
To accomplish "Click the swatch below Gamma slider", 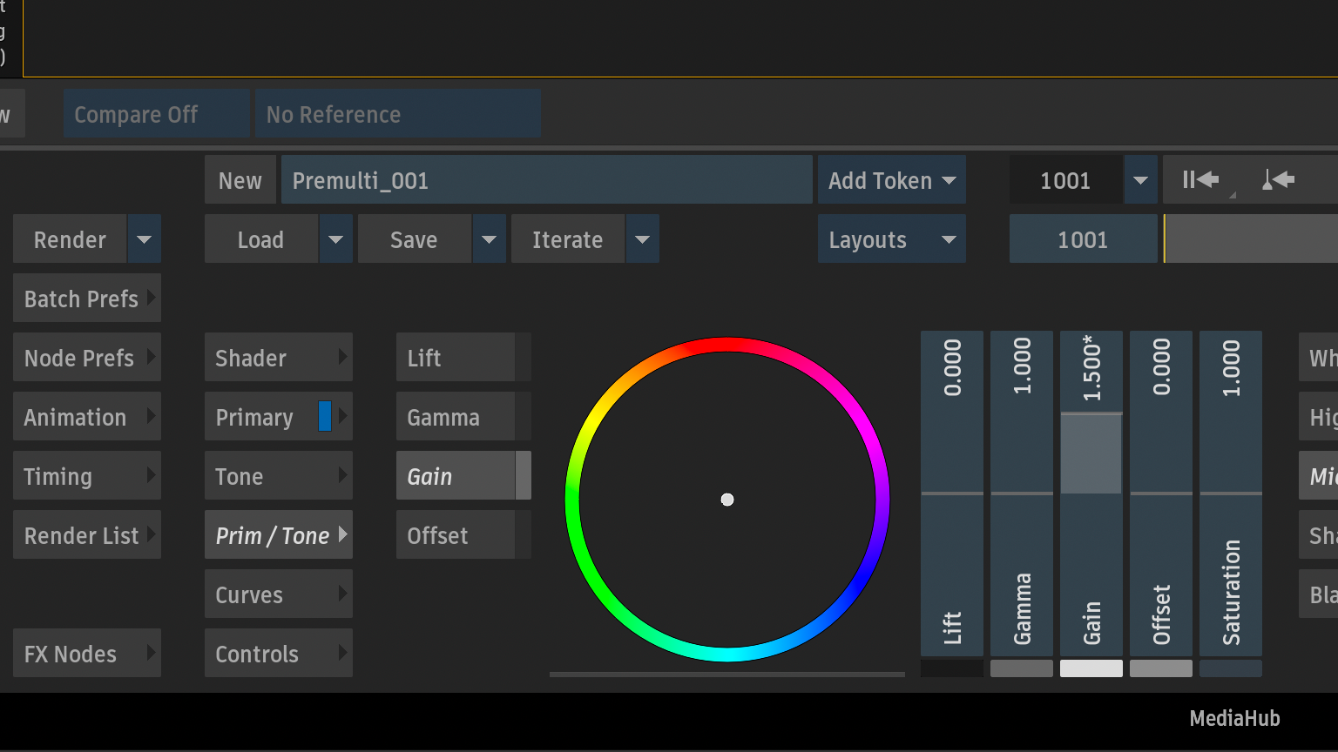I will point(1022,668).
